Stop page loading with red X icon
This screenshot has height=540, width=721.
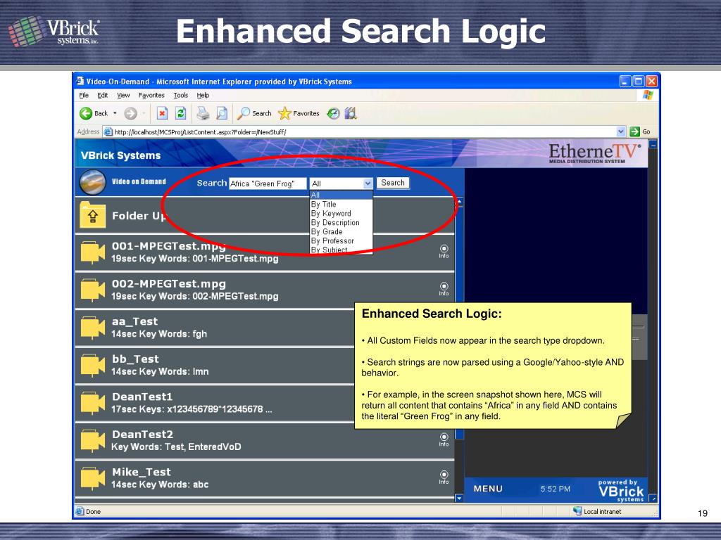point(162,113)
